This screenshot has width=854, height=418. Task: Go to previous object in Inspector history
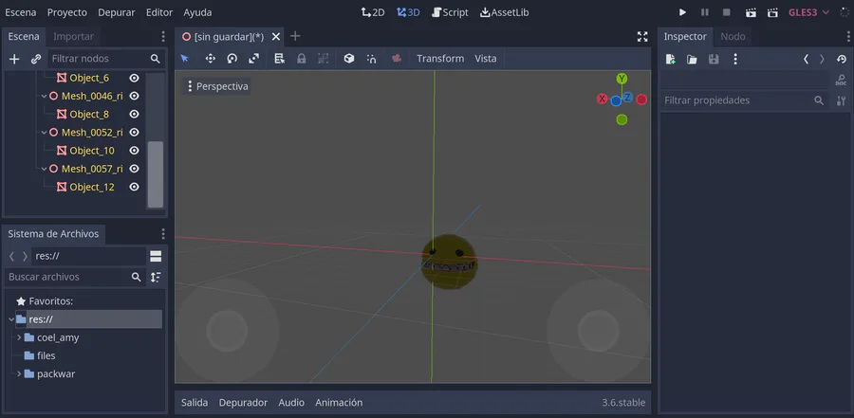pos(806,59)
